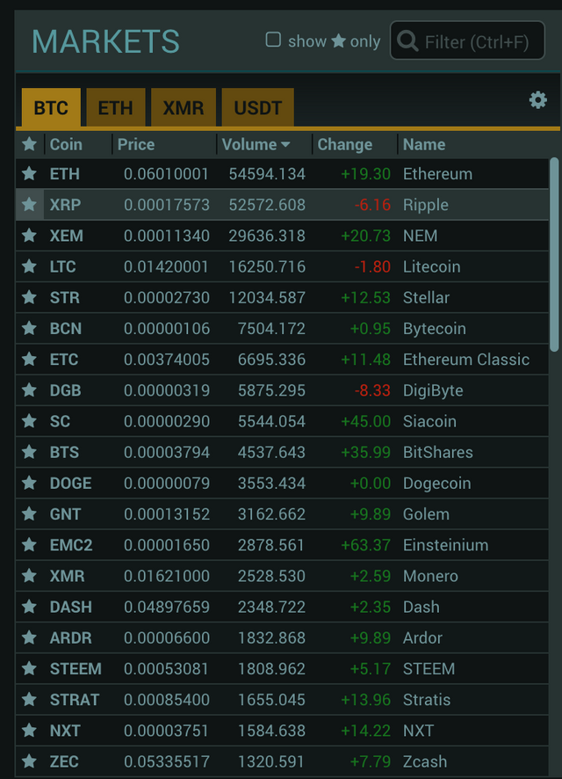Sort by the Name column header
The width and height of the screenshot is (562, 779).
(x=424, y=144)
